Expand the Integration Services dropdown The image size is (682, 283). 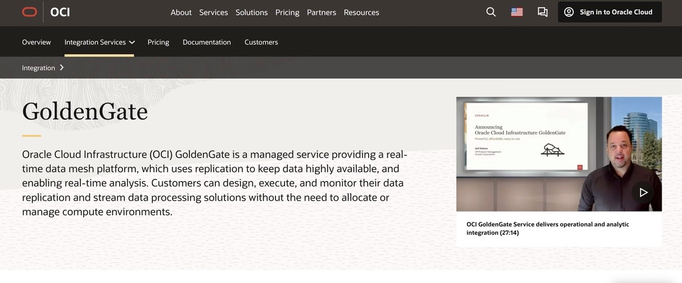coord(100,42)
